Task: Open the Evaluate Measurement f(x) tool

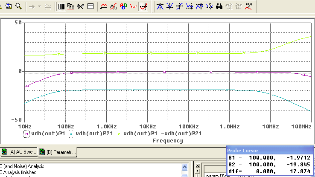Action: [x=114, y=6]
